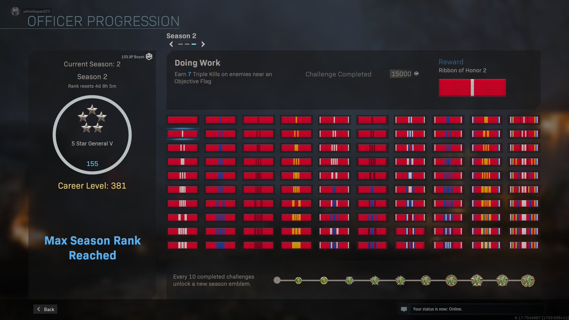Click 'Current Season: 2' text
The width and height of the screenshot is (569, 320).
[x=92, y=64]
